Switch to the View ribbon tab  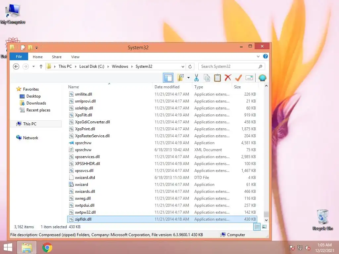75,57
